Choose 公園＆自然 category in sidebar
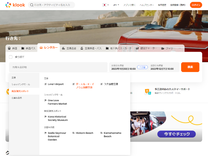208x156 pixels. [17, 98]
